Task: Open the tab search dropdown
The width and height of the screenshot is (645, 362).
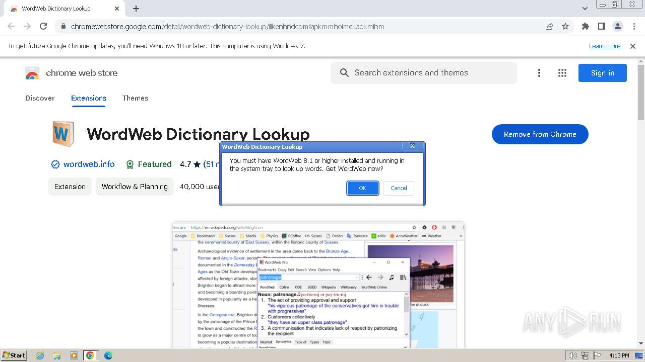Action: point(585,9)
